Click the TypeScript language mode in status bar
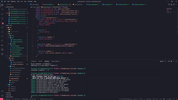The image size is (178, 100). 149,99
